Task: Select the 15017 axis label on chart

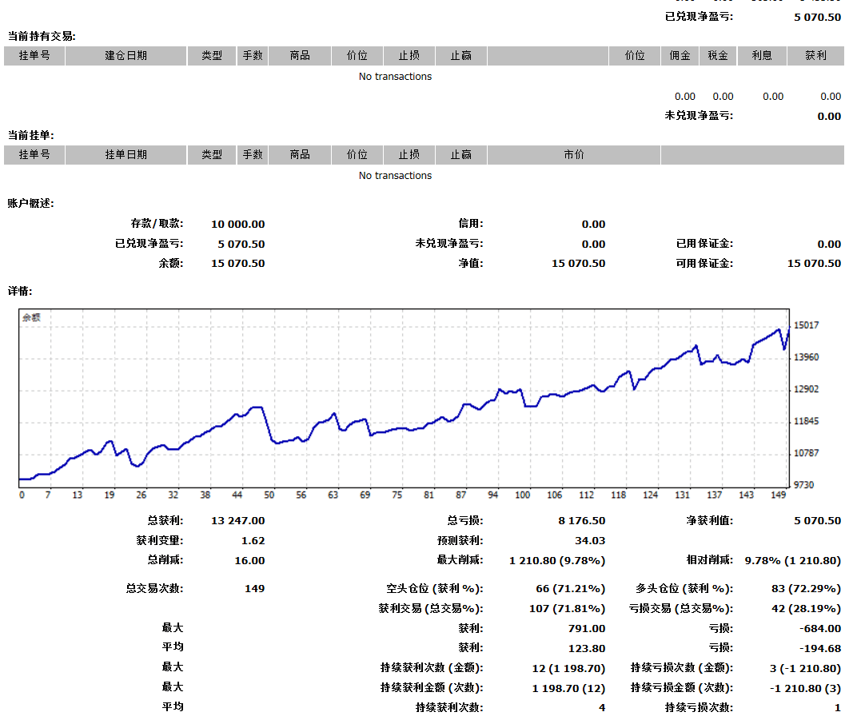Action: (x=806, y=325)
